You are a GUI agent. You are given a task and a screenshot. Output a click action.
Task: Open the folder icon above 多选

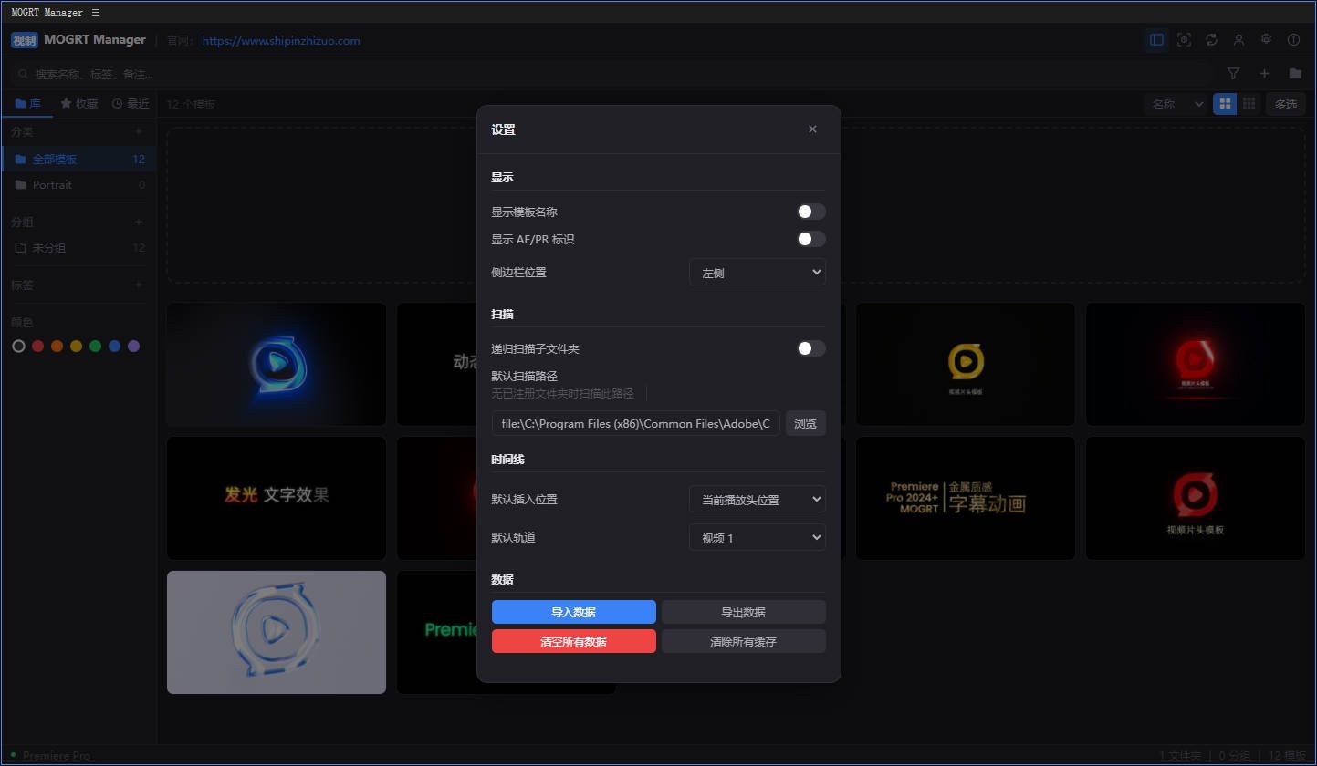click(x=1295, y=73)
